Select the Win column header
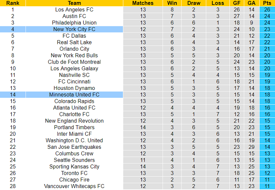 click(x=172, y=3)
